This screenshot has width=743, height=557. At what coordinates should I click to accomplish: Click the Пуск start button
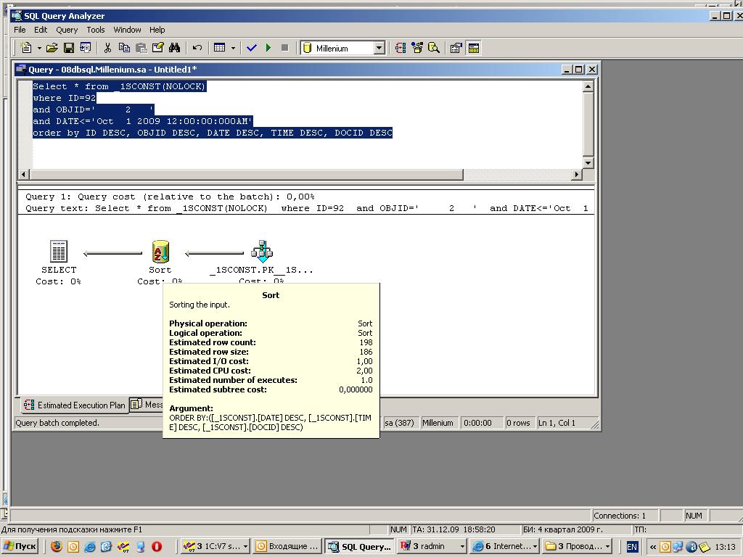pos(20,547)
